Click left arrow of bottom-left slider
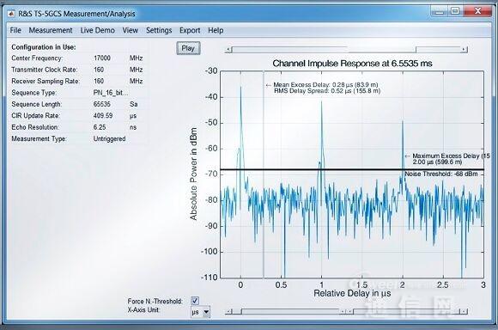 tap(228, 312)
